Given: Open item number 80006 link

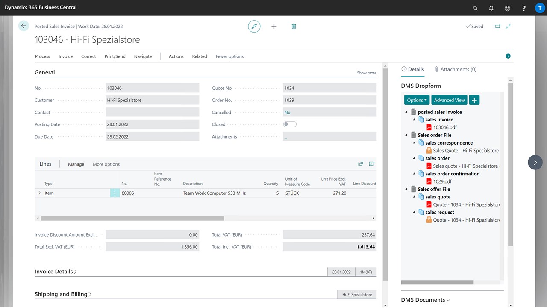Looking at the screenshot, I should 128,193.
